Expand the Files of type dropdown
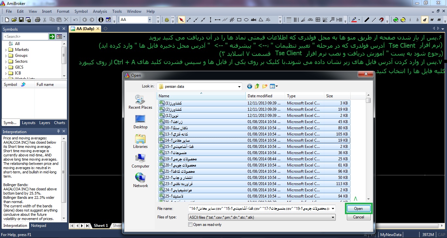447x238 pixels. click(x=333, y=217)
